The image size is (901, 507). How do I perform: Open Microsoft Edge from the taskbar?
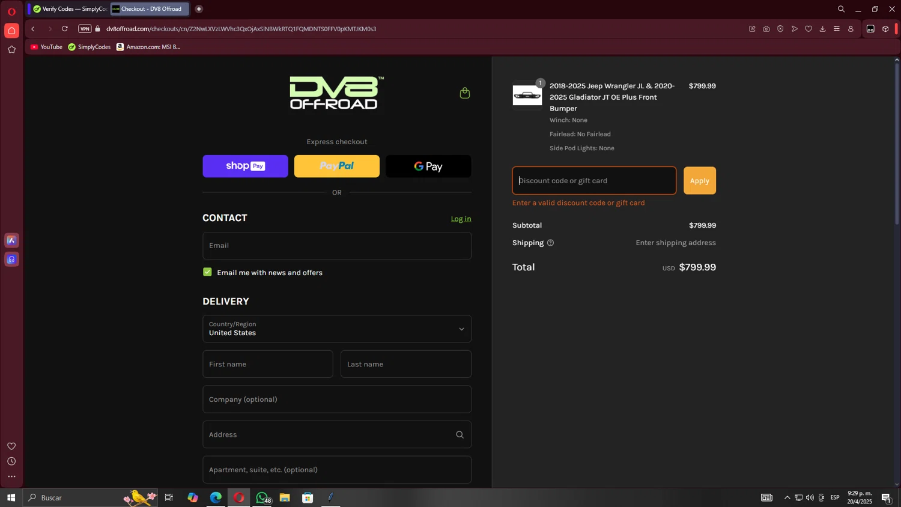click(x=216, y=497)
